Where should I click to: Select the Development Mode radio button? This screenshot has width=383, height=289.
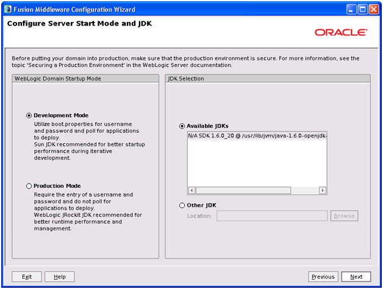click(29, 115)
